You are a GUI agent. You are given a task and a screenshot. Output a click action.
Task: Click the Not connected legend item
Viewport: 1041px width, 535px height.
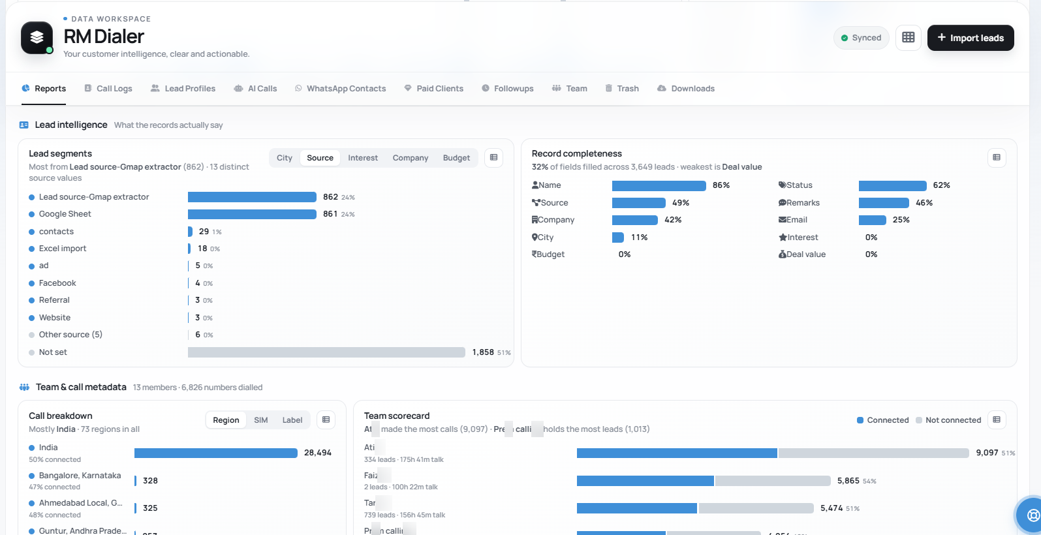pos(948,420)
